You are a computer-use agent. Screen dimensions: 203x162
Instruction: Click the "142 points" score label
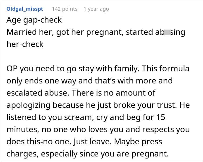click(65, 9)
